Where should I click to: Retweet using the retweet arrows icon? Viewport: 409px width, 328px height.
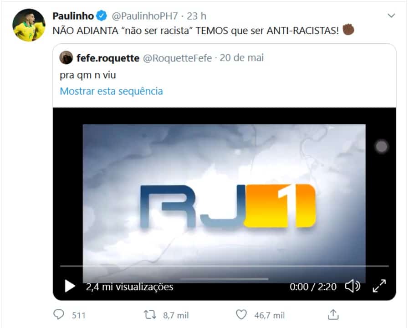150,314
